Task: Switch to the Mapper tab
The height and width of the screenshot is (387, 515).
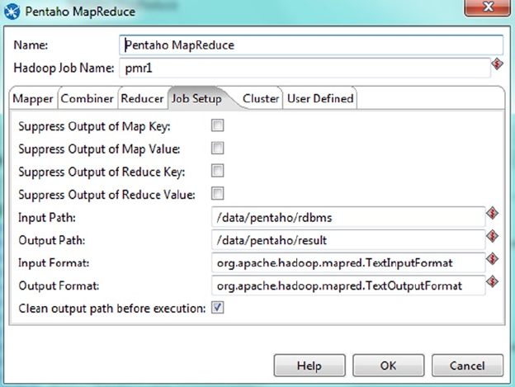Action: [x=33, y=98]
